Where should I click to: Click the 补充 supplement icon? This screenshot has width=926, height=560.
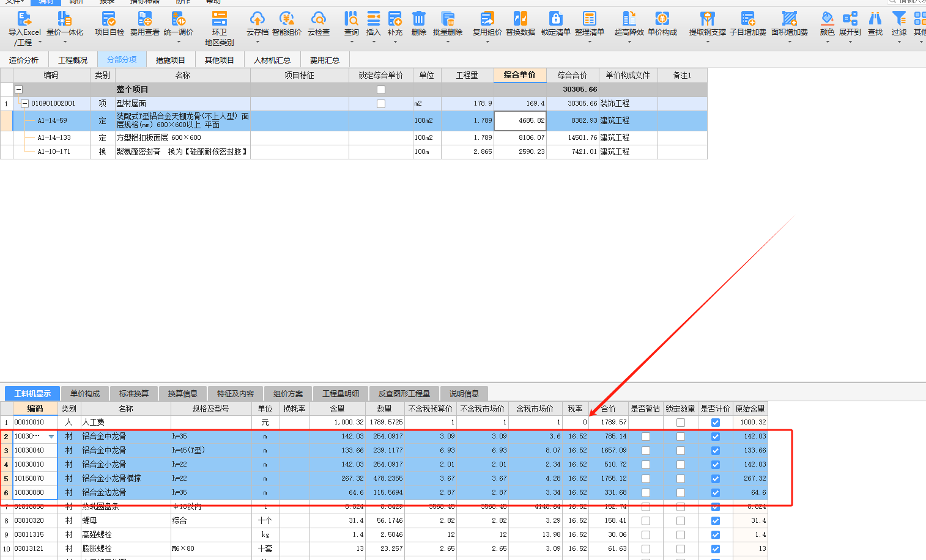tap(395, 19)
